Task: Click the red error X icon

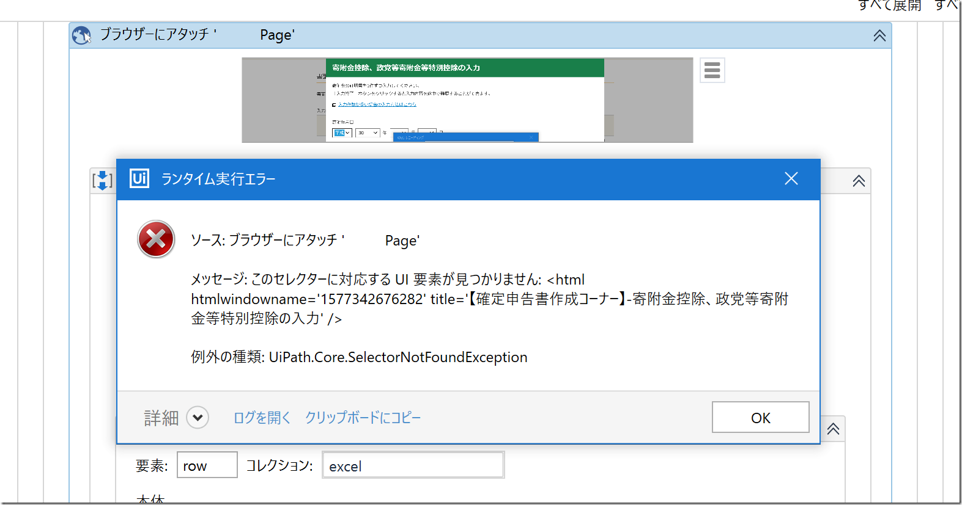Action: coord(156,239)
